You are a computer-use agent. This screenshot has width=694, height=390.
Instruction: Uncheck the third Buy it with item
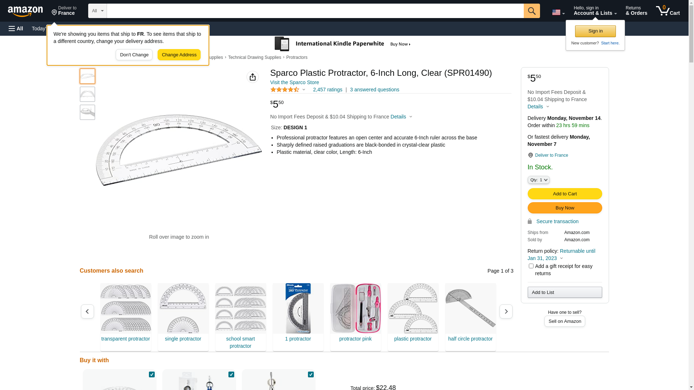[x=311, y=374]
